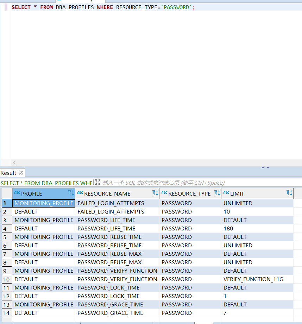Close the Result tab via its X icon

pyautogui.click(x=21, y=173)
